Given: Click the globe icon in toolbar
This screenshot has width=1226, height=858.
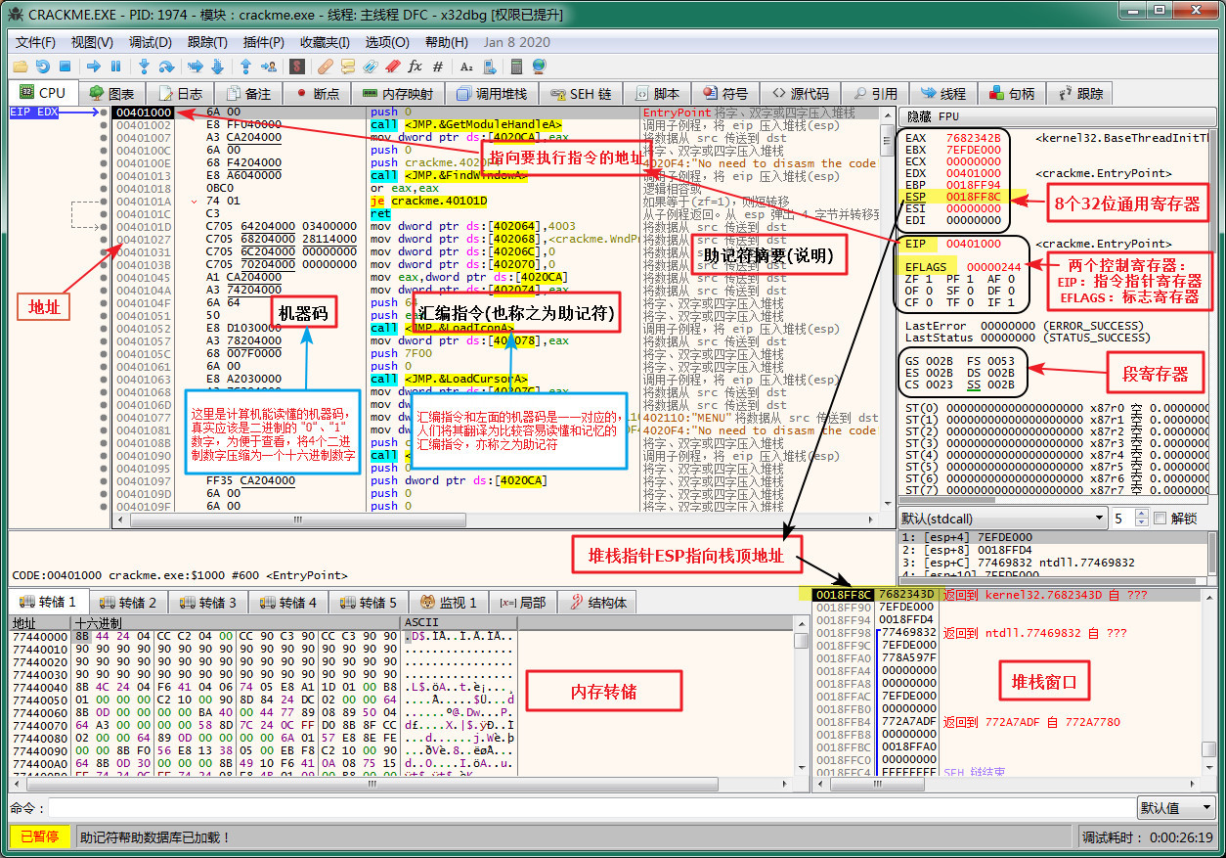Looking at the screenshot, I should pyautogui.click(x=539, y=67).
